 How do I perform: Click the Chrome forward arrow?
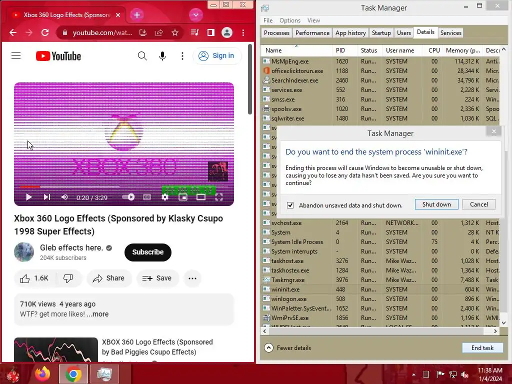pos(29,32)
